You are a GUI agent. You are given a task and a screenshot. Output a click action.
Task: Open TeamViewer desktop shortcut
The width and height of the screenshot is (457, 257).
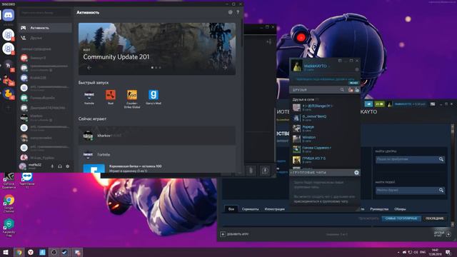(27, 179)
